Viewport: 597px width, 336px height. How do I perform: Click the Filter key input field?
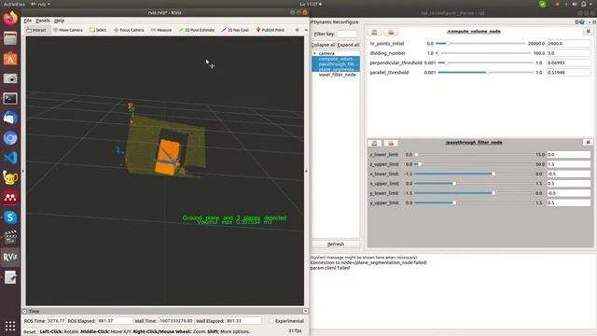[x=347, y=34]
